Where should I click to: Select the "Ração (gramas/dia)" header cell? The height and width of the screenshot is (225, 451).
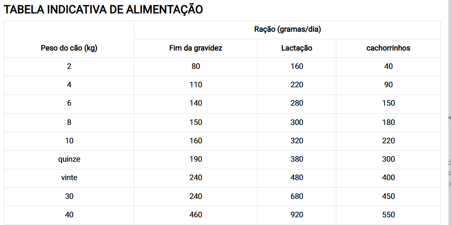pos(287,30)
